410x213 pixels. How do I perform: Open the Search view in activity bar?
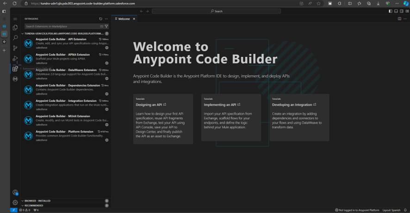15,37
